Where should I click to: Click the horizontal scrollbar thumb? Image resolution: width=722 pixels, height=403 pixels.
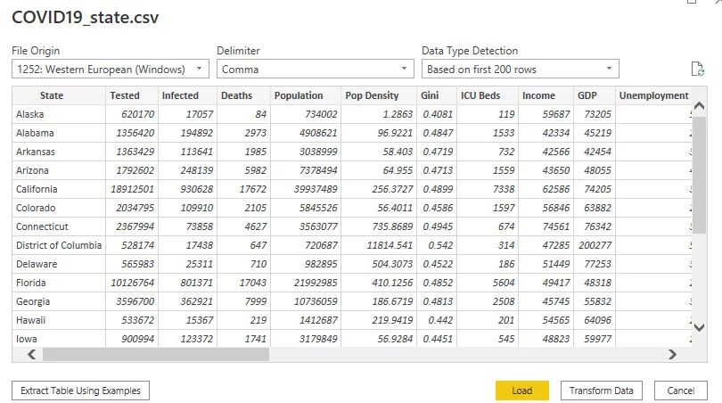point(155,354)
